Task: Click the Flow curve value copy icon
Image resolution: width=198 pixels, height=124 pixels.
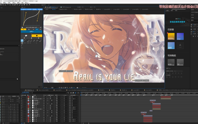Action: pyautogui.click(x=22, y=27)
